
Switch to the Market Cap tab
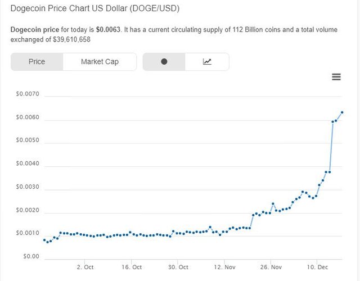point(100,62)
